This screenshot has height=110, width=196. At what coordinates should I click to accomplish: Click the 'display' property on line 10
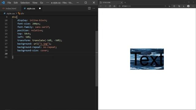(22, 20)
